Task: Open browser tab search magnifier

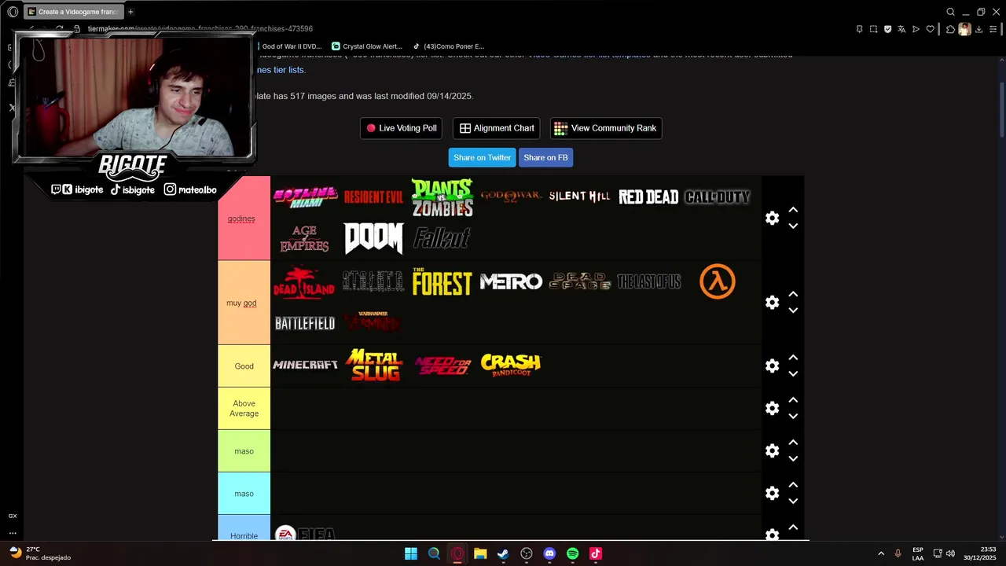Action: (x=950, y=12)
